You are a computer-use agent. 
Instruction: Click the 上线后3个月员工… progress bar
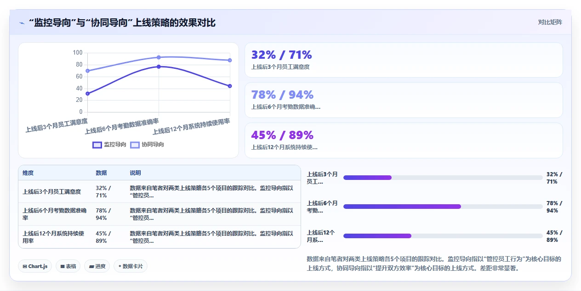(x=443, y=178)
